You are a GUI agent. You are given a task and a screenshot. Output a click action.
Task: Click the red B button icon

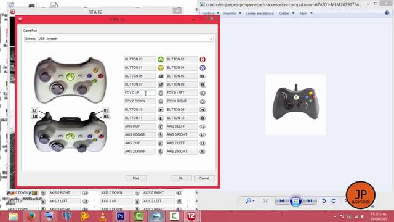click(203, 59)
